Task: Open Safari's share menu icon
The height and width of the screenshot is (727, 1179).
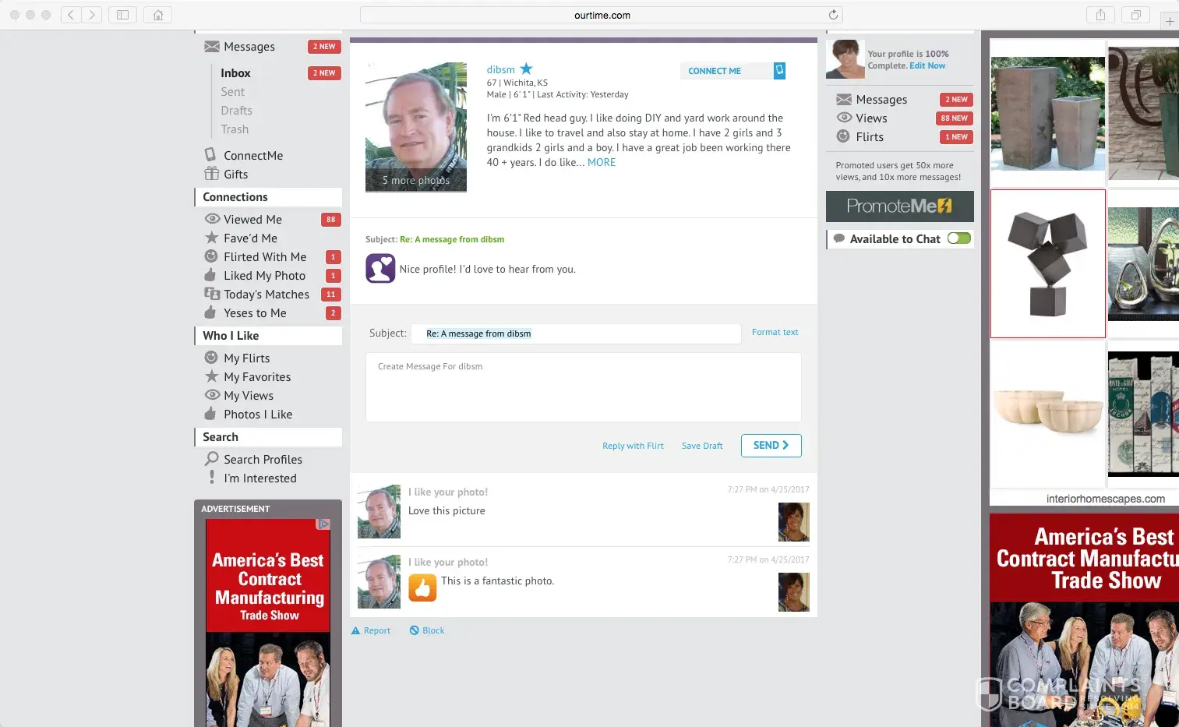Action: [1100, 15]
